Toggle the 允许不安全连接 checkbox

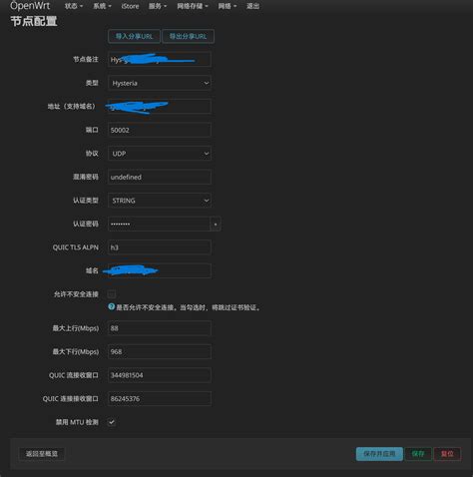[x=112, y=294]
